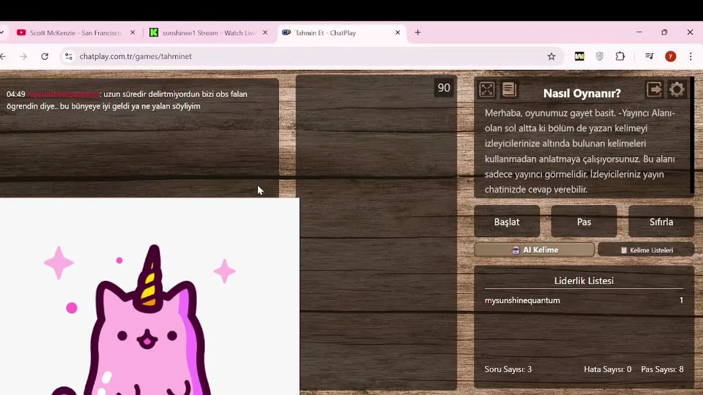703x395 pixels.
Task: Click the exit arrow icon in game panel
Action: coord(654,89)
